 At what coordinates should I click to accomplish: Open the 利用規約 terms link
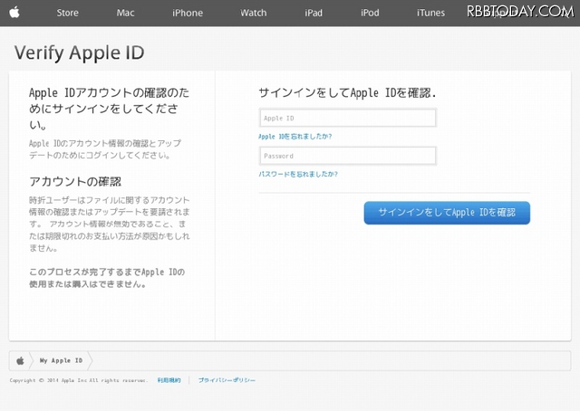click(169, 380)
